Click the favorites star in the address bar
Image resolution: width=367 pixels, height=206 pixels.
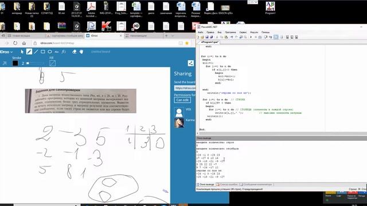[187, 43]
